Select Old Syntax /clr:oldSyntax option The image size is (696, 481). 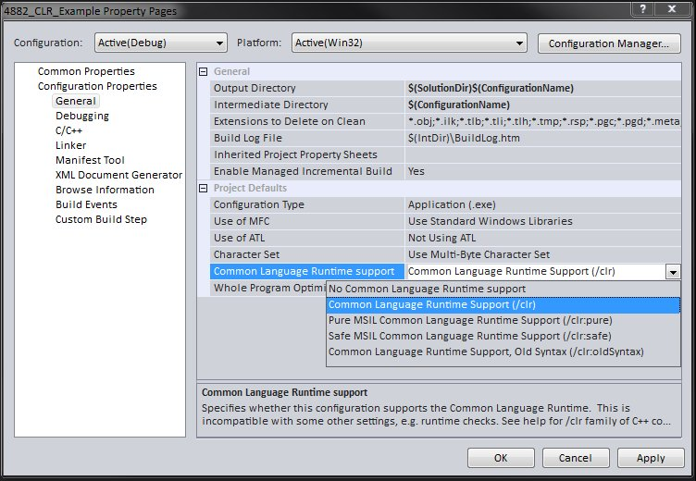[x=485, y=351]
